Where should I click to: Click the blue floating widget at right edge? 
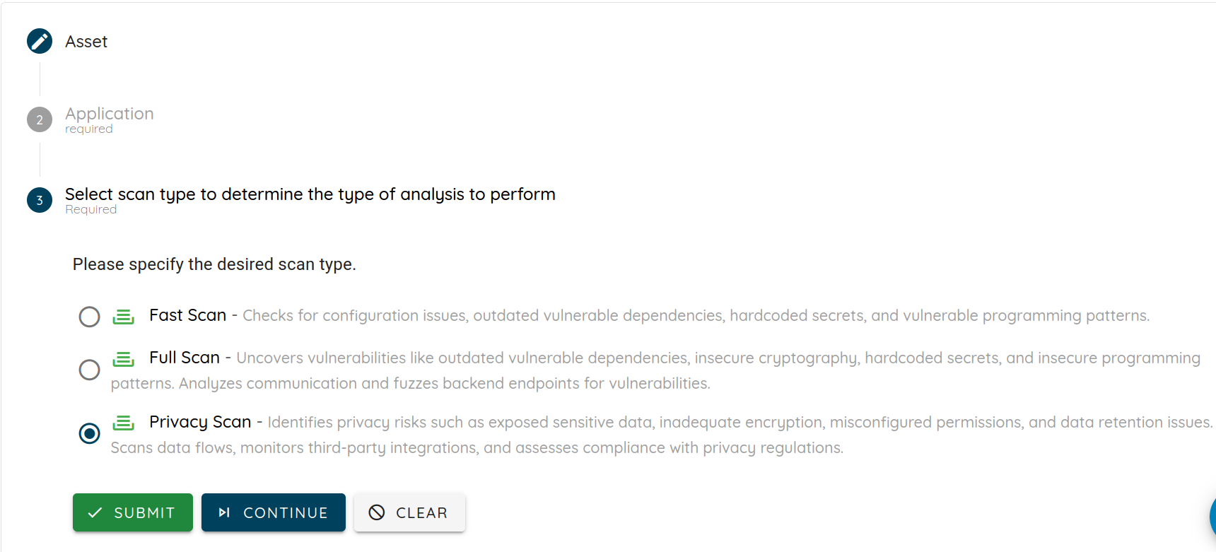click(x=1212, y=516)
